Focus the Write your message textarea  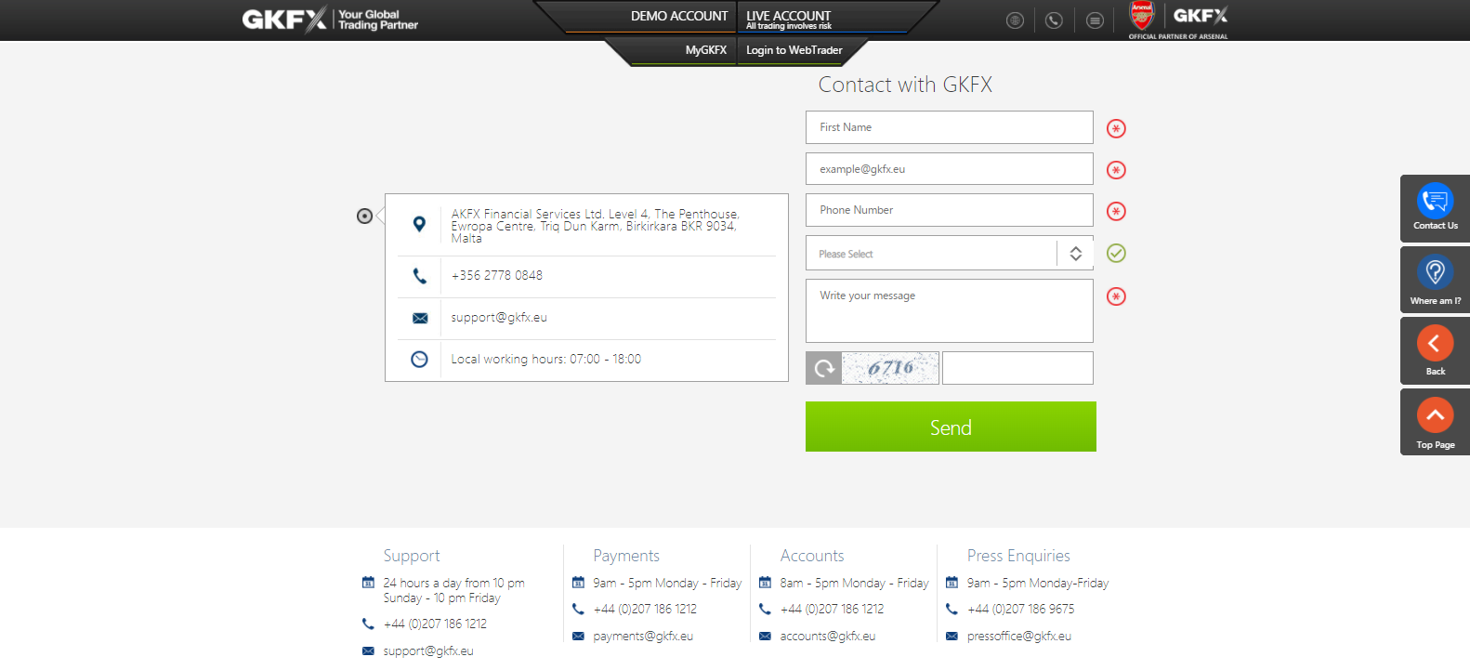click(949, 311)
